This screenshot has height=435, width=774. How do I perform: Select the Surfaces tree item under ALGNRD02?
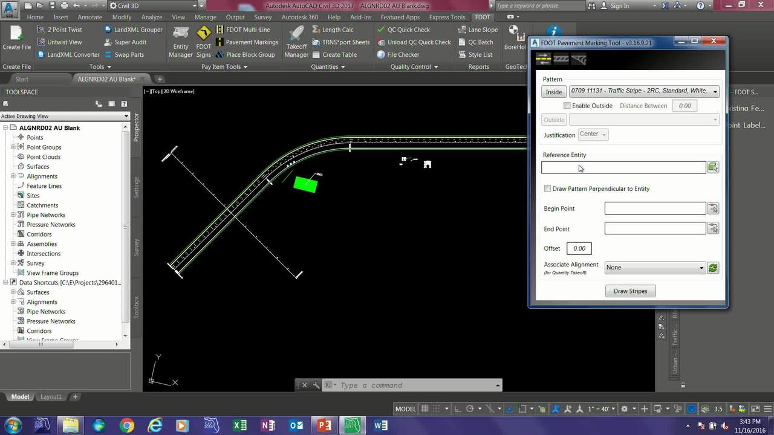pyautogui.click(x=38, y=167)
